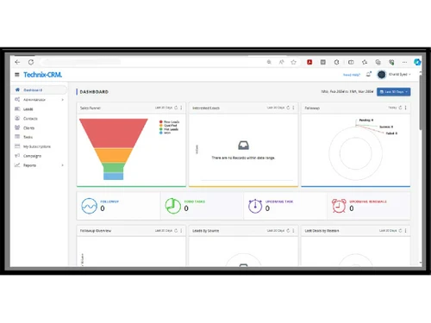Select Dashboard in the sidebar
The height and width of the screenshot is (323, 431).
tap(39, 90)
